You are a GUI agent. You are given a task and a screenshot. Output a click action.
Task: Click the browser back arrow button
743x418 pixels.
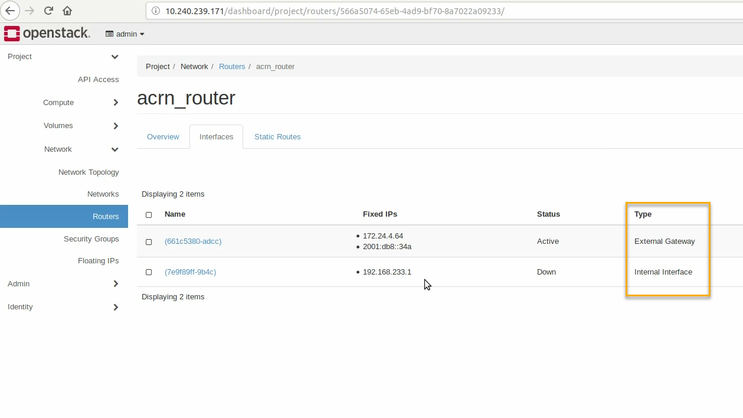click(x=10, y=11)
